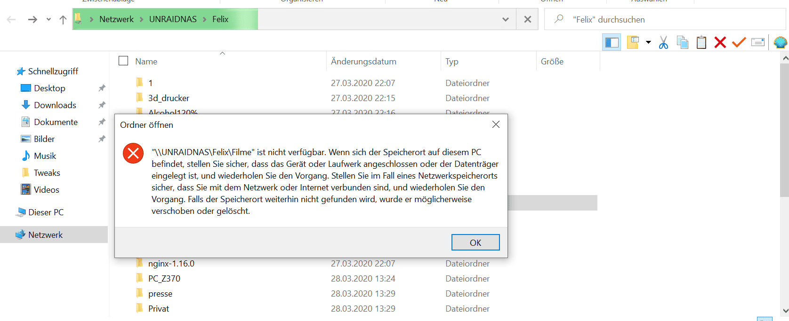Click the scroll-up arrow of file list

(x=785, y=58)
